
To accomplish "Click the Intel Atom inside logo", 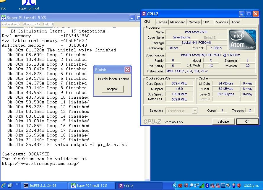I will point(242,40).
